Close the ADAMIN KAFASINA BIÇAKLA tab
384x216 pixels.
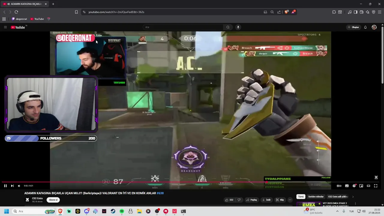46,4
